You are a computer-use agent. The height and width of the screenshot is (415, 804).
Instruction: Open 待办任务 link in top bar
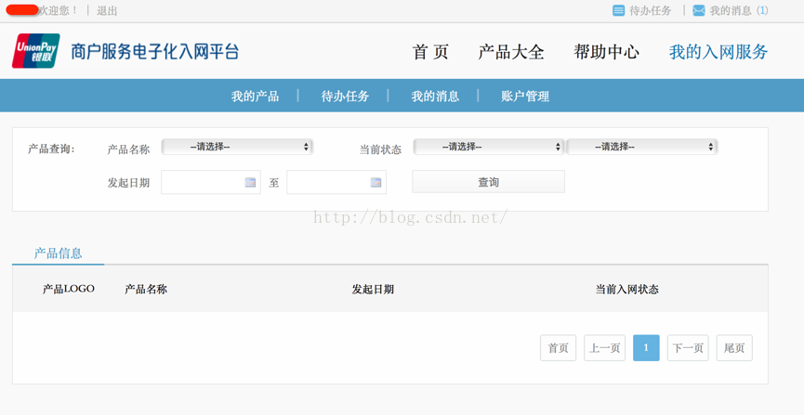coord(651,11)
